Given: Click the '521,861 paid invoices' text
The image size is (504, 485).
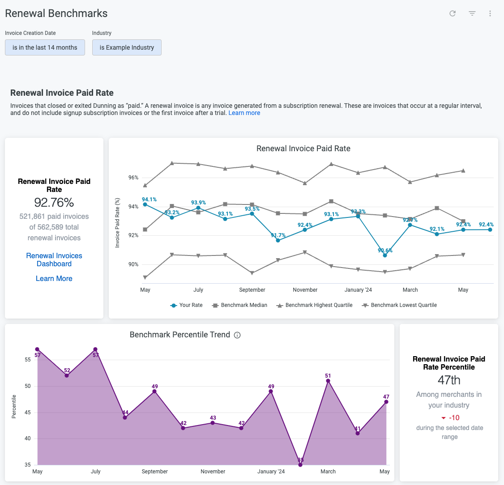Looking at the screenshot, I should pyautogui.click(x=54, y=217).
